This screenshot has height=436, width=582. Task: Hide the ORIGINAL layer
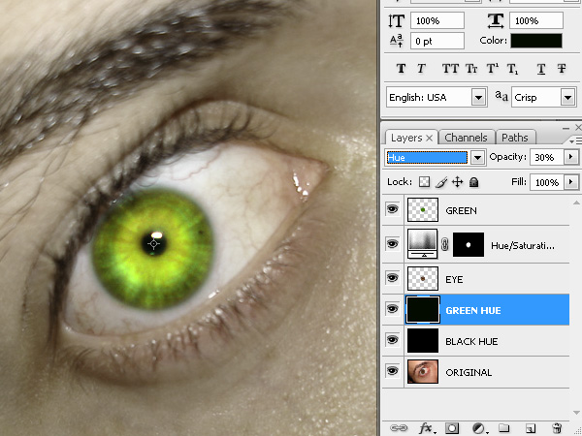pos(392,370)
